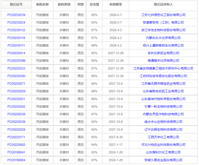199x165 pixels.
Task: Click the 农药名称 column header
Action: click(42, 5)
